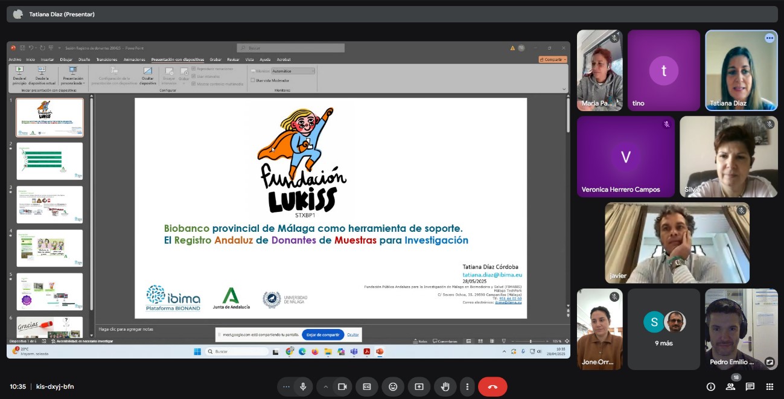Raise your hand in the meeting

click(445, 386)
